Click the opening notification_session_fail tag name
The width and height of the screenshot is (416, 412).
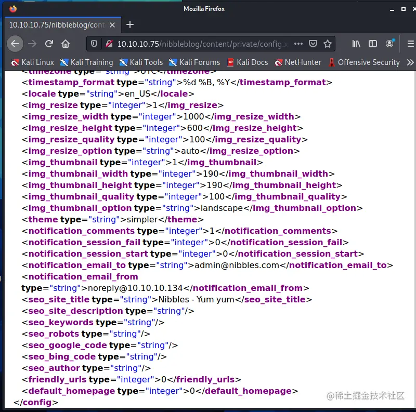[x=84, y=242]
